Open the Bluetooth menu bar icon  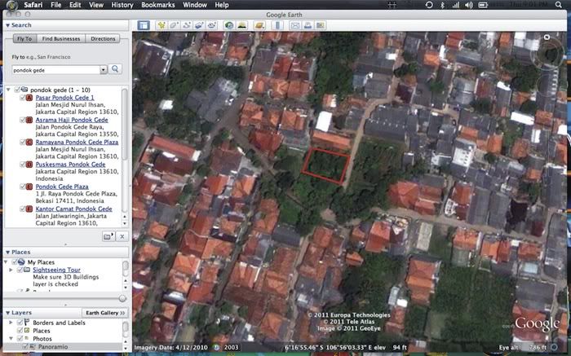[x=442, y=5]
